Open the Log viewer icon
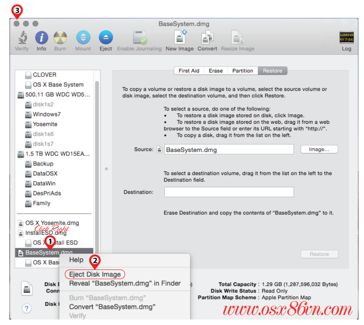This screenshot has height=325, width=364. pos(346,37)
